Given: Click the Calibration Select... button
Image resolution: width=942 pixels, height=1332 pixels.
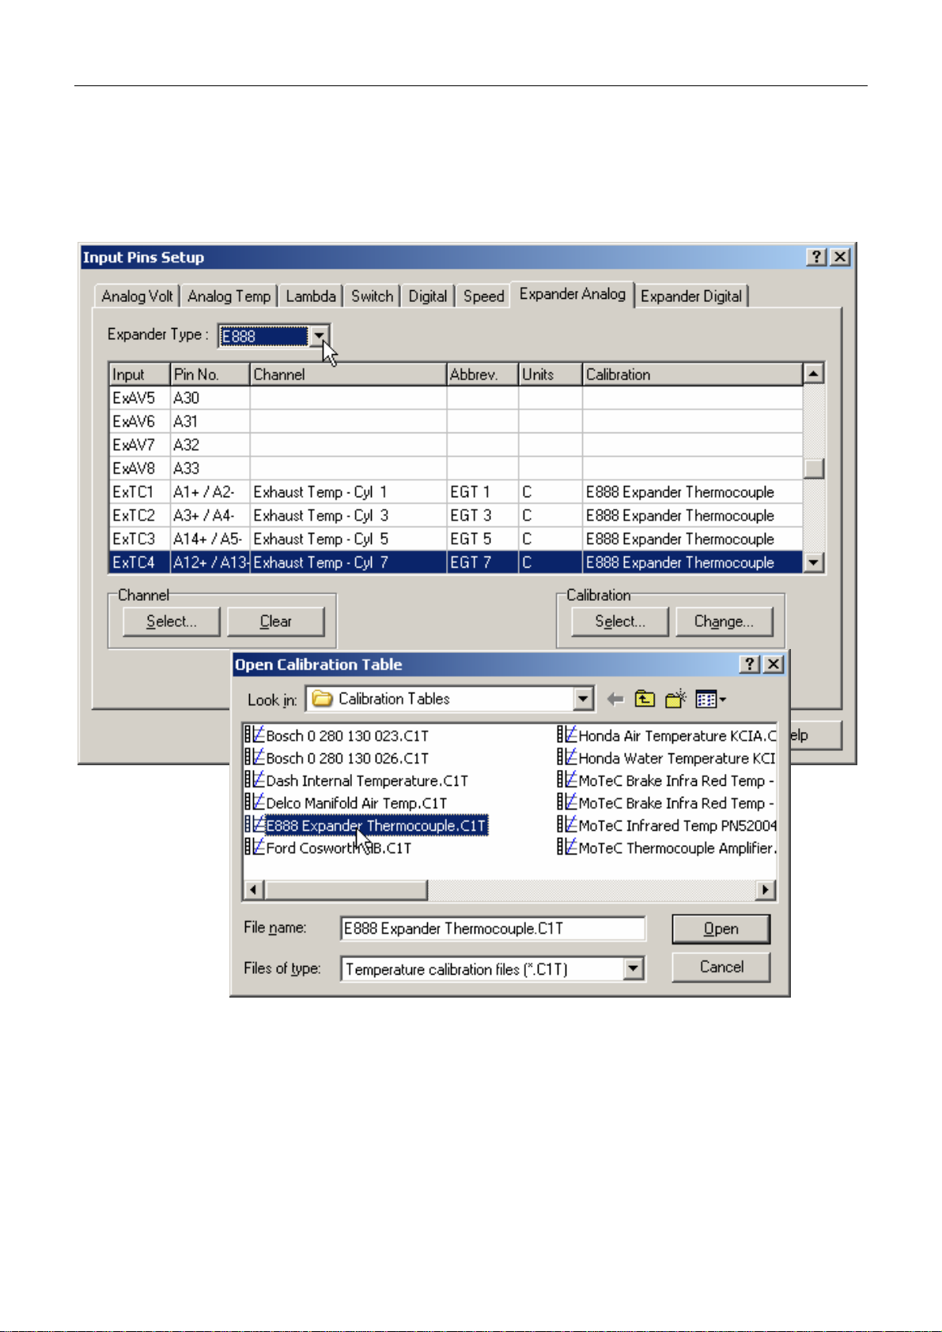Looking at the screenshot, I should tap(620, 621).
